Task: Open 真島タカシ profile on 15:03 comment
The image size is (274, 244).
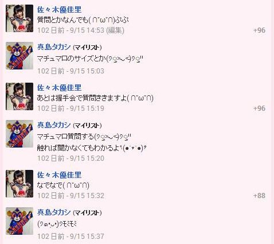Action: tap(54, 47)
